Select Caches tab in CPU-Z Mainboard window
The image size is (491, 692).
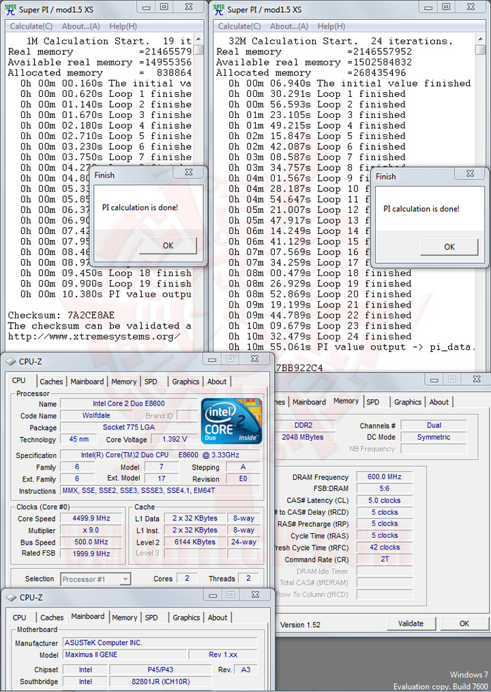point(52,618)
